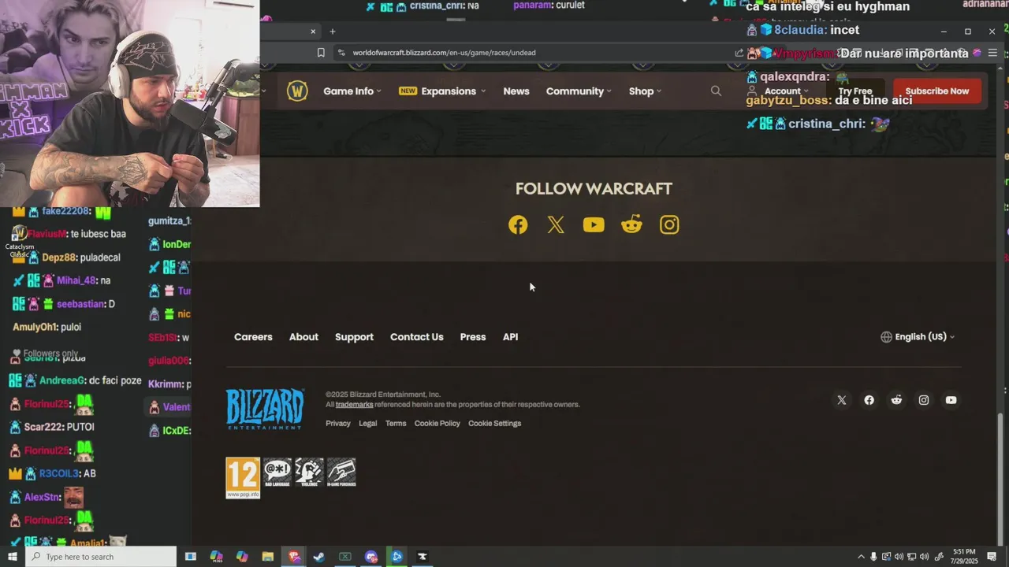1009x567 pixels.
Task: Open Warcraft's Instagram page under Follow Warcraft
Action: coord(669,225)
